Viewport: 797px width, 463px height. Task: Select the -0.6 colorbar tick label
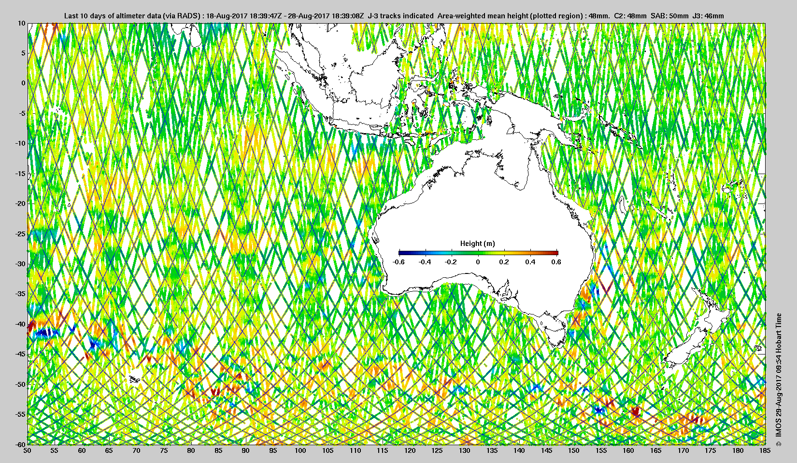(398, 262)
